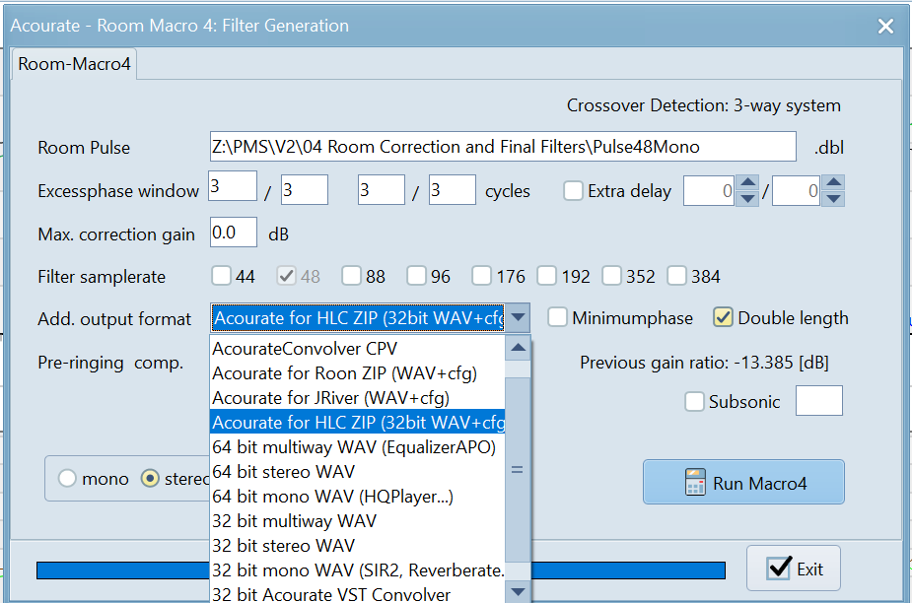This screenshot has height=603, width=912.
Task: Click the Max. correction gain field
Action: pos(234,232)
